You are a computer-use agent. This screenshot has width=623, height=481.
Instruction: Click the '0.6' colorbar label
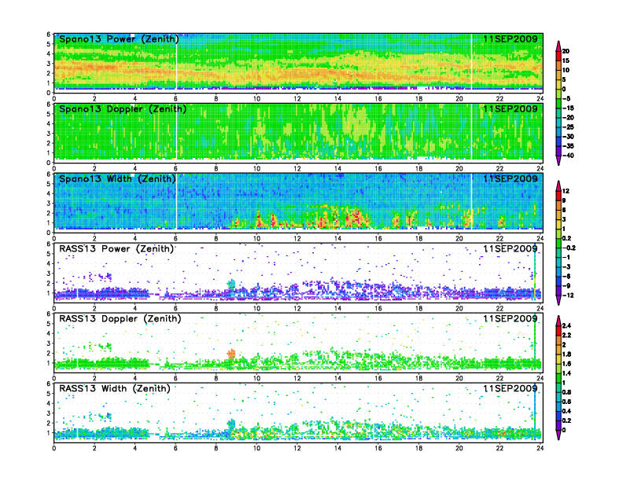coord(566,402)
